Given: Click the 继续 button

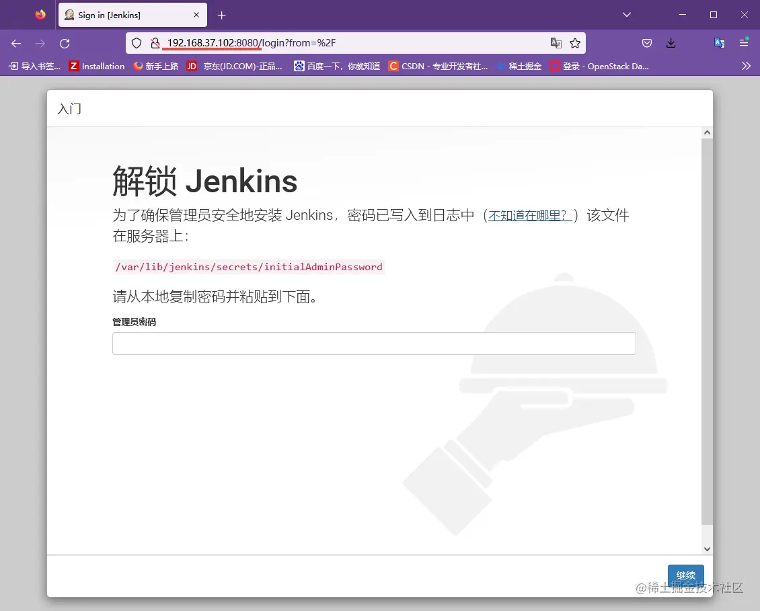Looking at the screenshot, I should tap(686, 575).
